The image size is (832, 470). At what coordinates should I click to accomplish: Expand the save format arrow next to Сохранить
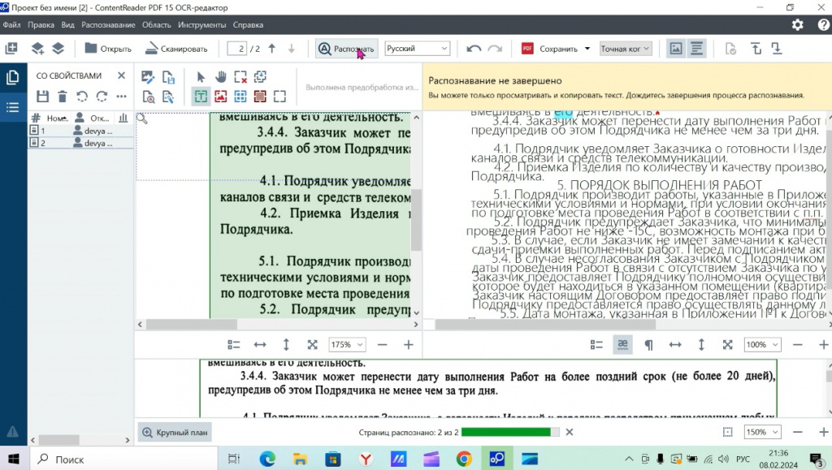coord(587,49)
